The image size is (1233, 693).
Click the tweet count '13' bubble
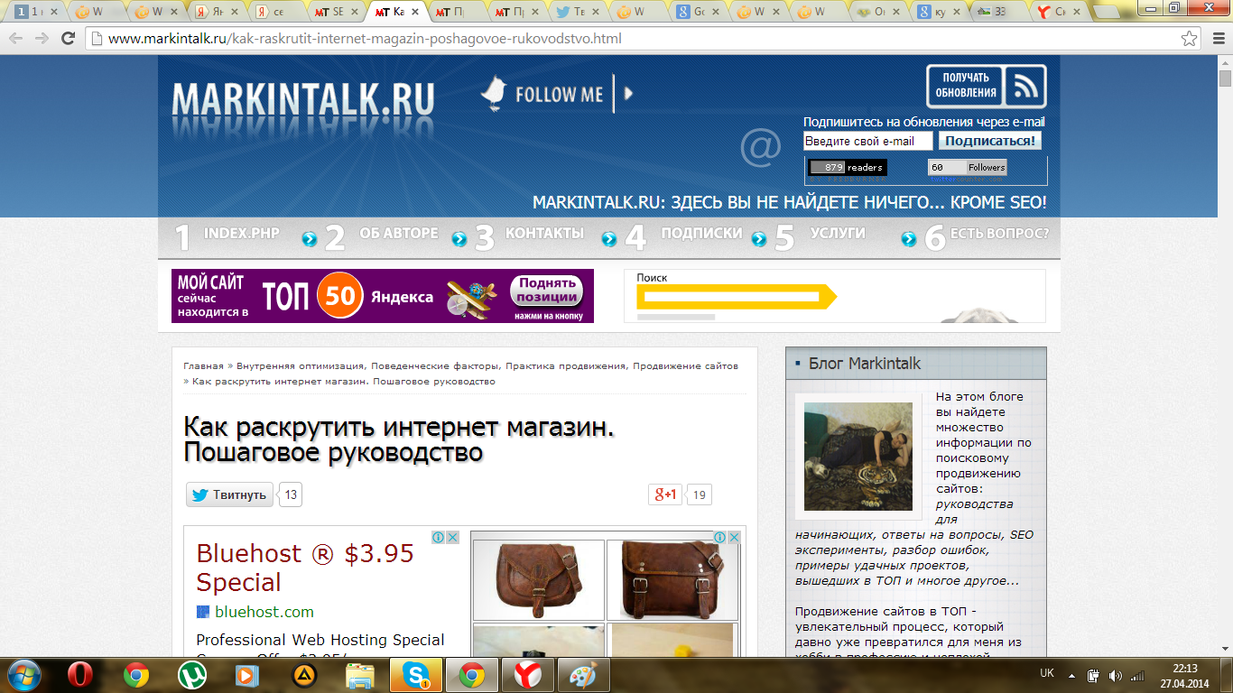(291, 494)
